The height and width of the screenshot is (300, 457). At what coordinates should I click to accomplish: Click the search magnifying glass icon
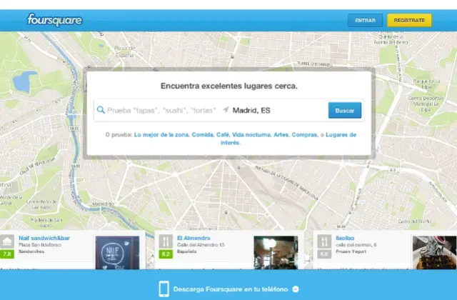101,110
